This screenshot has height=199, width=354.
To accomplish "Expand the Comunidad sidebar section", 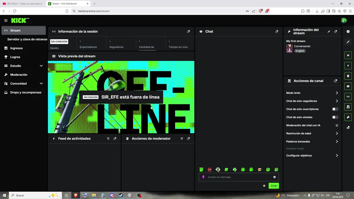I will (x=41, y=83).
